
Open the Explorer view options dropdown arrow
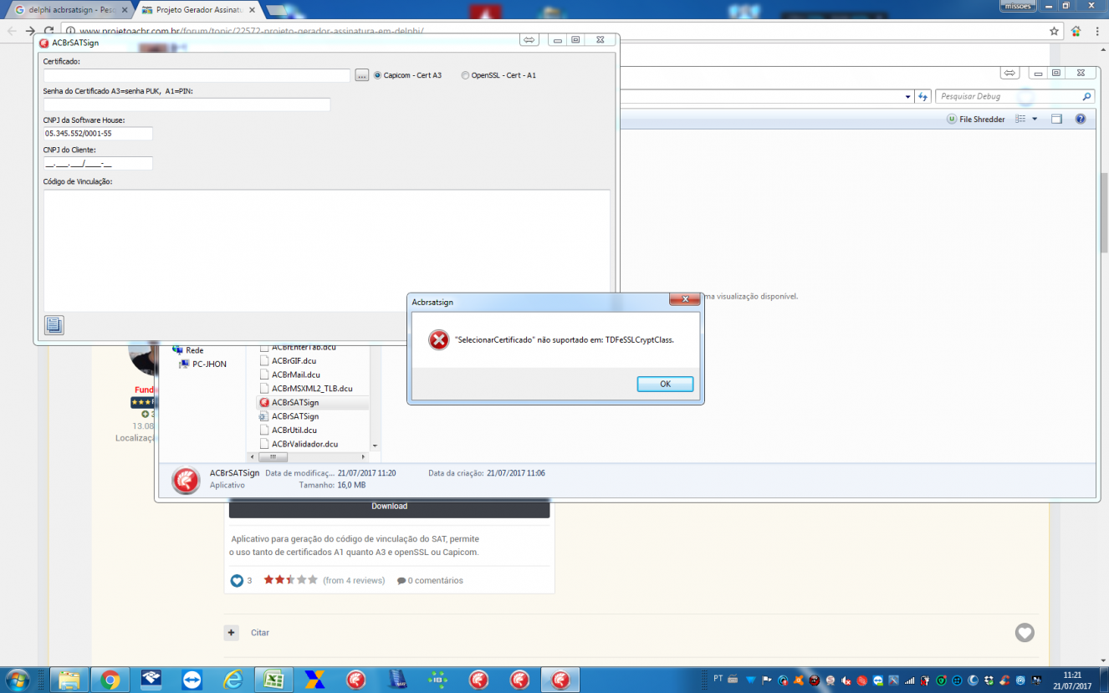pos(1035,120)
